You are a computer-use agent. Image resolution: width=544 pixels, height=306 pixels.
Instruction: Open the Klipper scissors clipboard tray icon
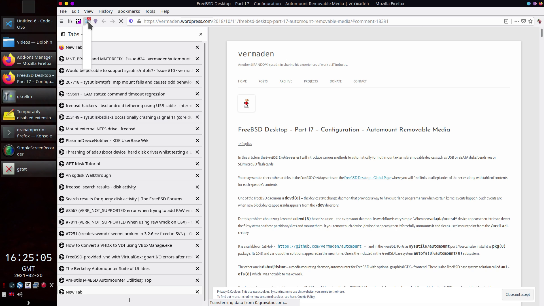[x=52, y=285]
